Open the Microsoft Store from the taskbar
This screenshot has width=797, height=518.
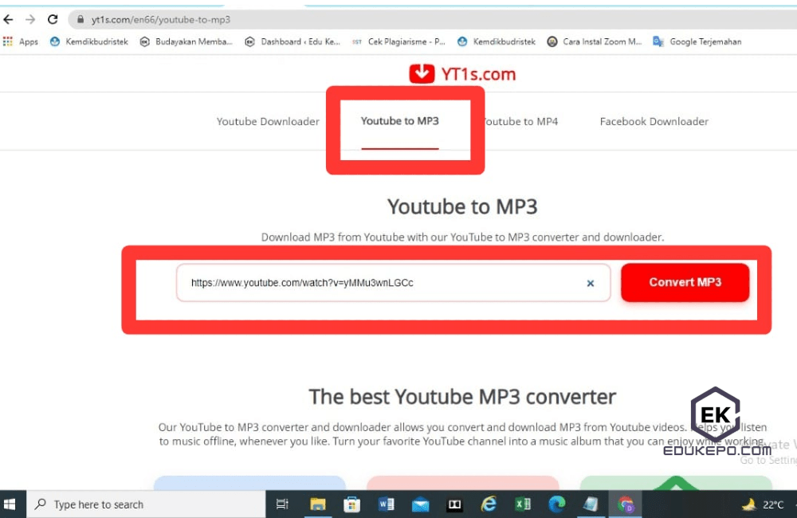pyautogui.click(x=351, y=504)
